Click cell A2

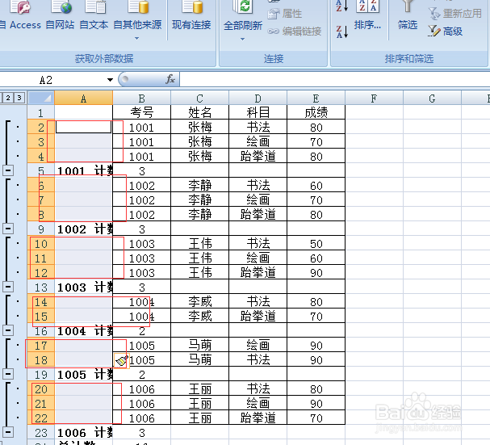pos(83,127)
